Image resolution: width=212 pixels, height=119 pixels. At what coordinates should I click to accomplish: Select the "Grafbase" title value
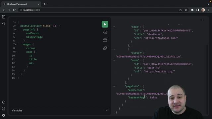coord(154,34)
